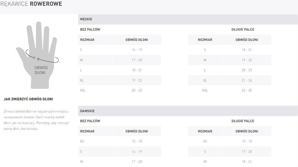Select women's fingerless size XS row
The width and height of the screenshot is (298, 167).
coord(120,141)
